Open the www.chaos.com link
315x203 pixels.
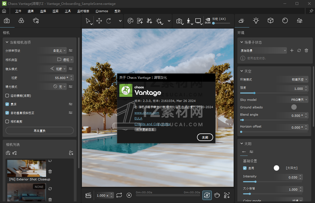click(147, 113)
